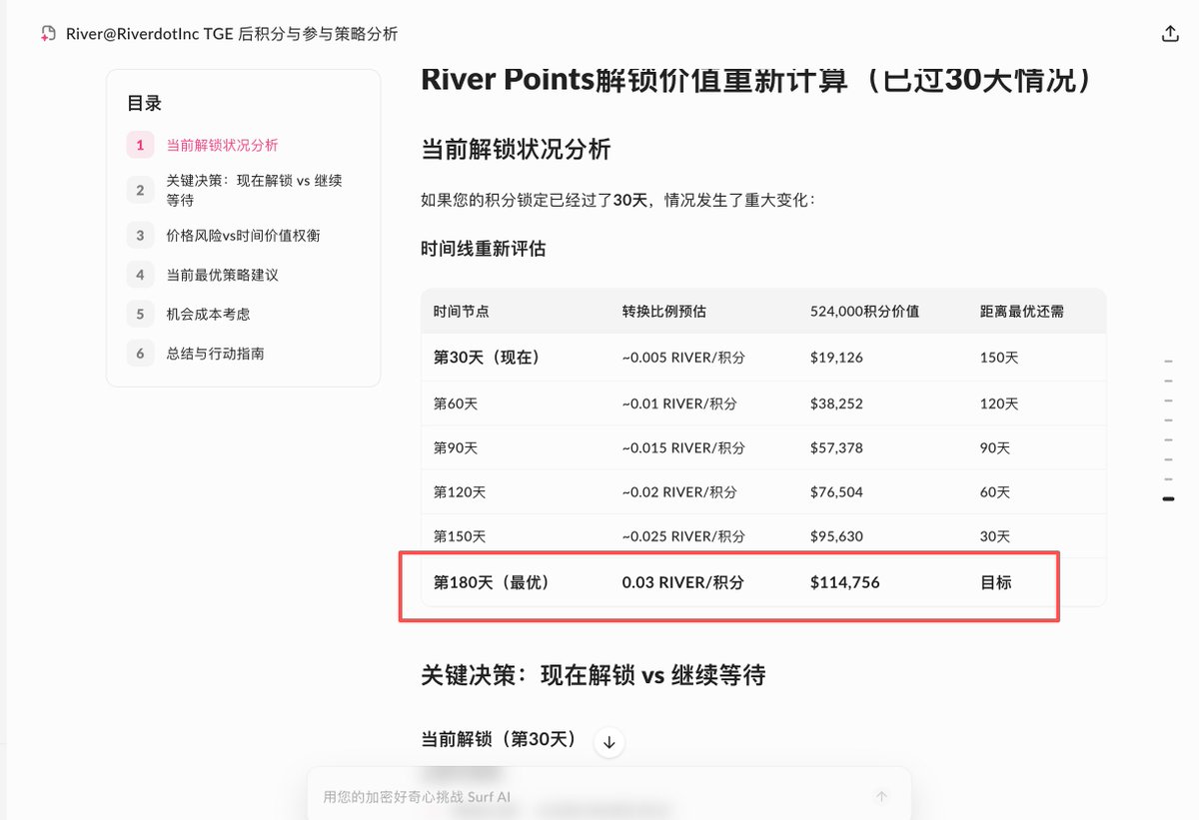Click the heading 当前解锁状况分析 in content

tap(516, 150)
